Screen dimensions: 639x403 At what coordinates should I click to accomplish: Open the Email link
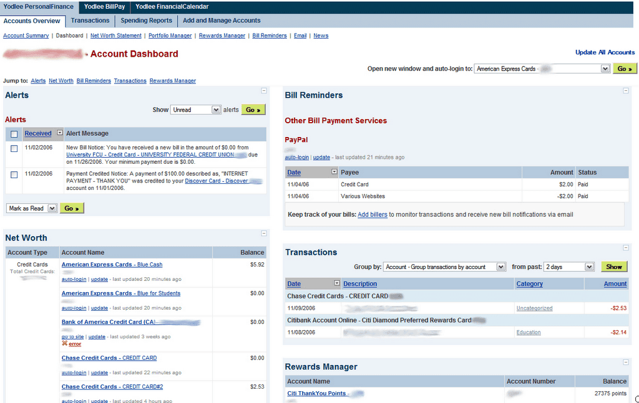pyautogui.click(x=300, y=36)
